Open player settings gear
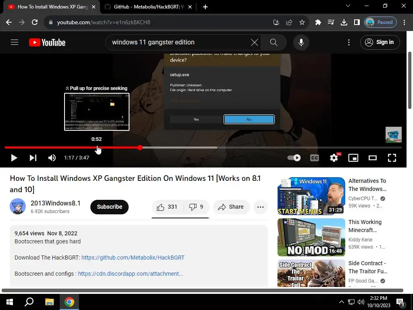Screen dimensions: 413x310 click(x=334, y=158)
